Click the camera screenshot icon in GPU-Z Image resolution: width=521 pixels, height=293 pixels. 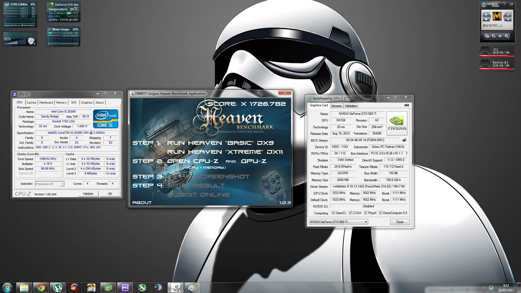pyautogui.click(x=406, y=105)
